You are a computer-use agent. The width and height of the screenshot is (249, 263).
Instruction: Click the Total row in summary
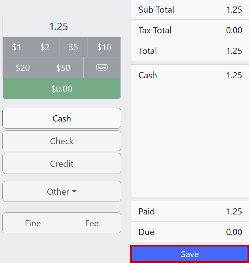tap(190, 51)
